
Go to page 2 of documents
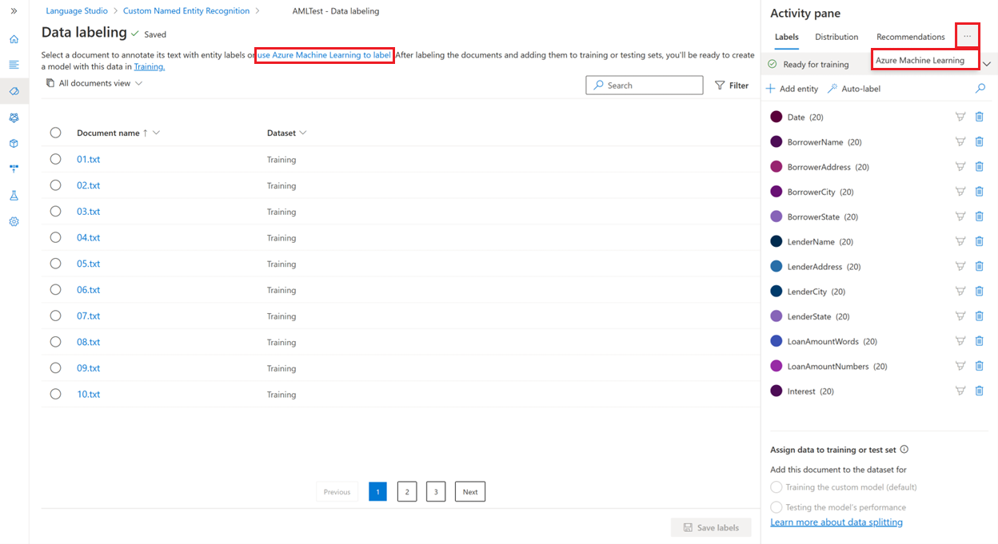(x=406, y=491)
